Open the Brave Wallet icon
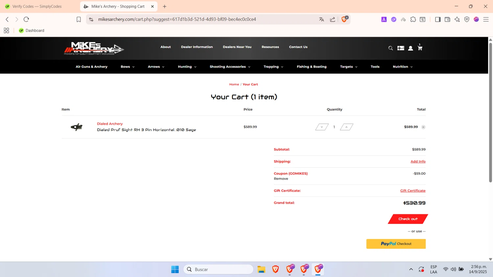 pyautogui.click(x=447, y=19)
